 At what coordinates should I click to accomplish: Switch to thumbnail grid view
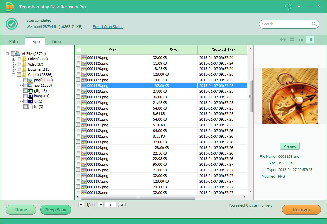click(x=292, y=40)
